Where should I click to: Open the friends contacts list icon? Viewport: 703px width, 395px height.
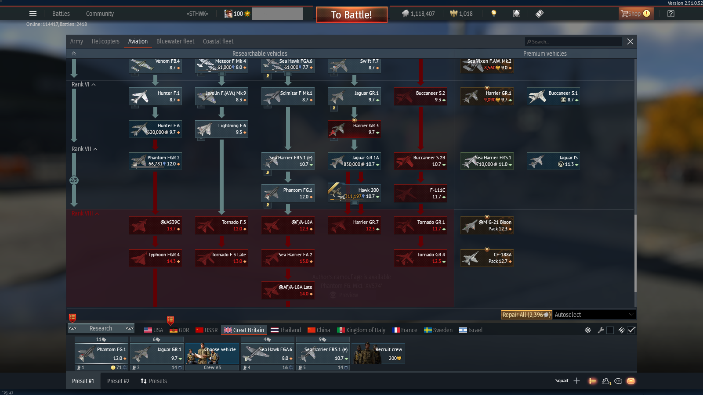point(606,381)
